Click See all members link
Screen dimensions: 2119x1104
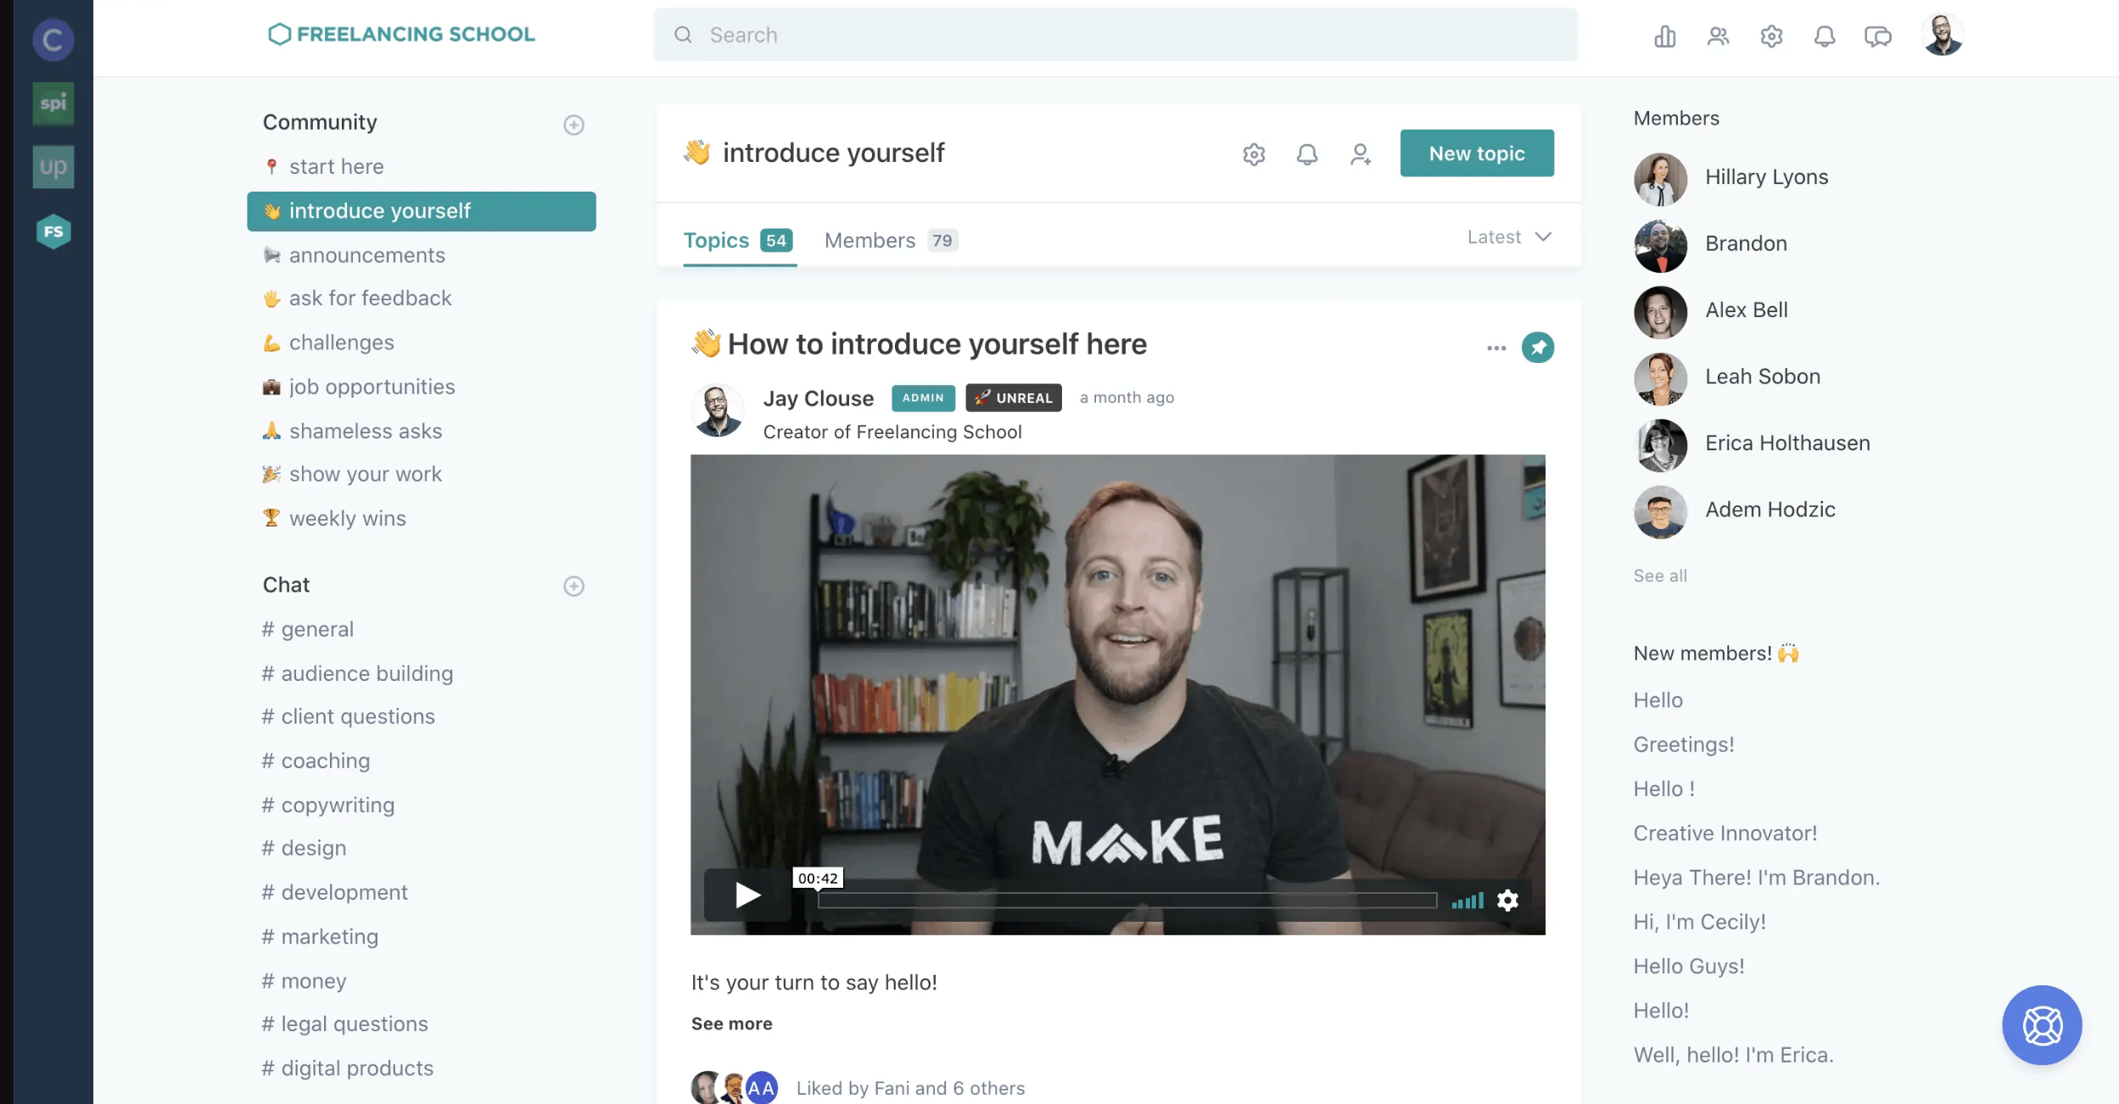pyautogui.click(x=1659, y=576)
